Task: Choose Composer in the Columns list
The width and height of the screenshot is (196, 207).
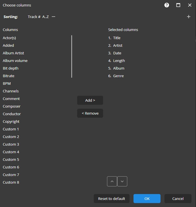Action: click(12, 106)
